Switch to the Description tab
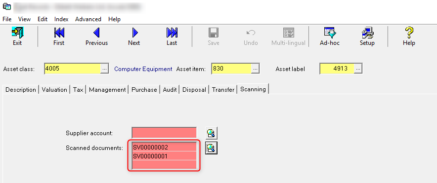Image resolution: width=437 pixels, height=183 pixels. tap(21, 90)
